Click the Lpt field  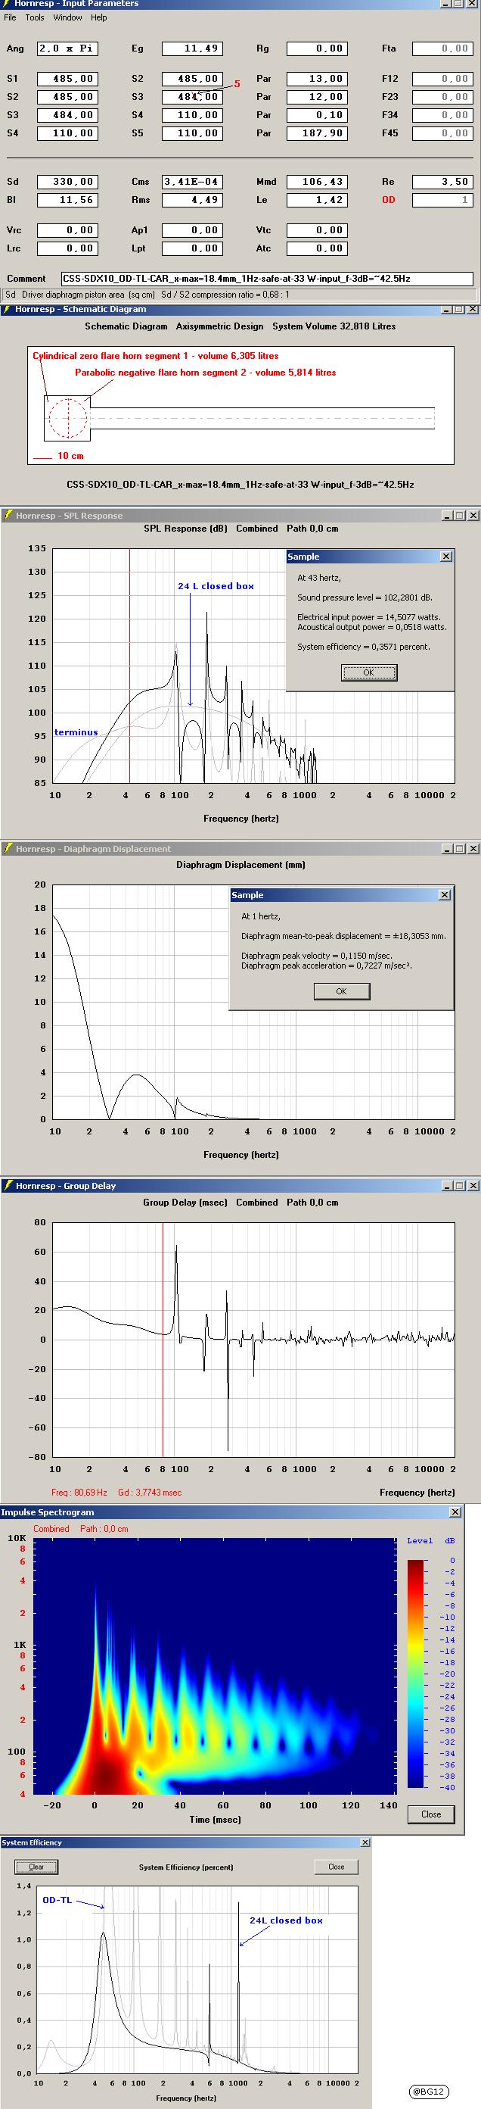pos(191,248)
